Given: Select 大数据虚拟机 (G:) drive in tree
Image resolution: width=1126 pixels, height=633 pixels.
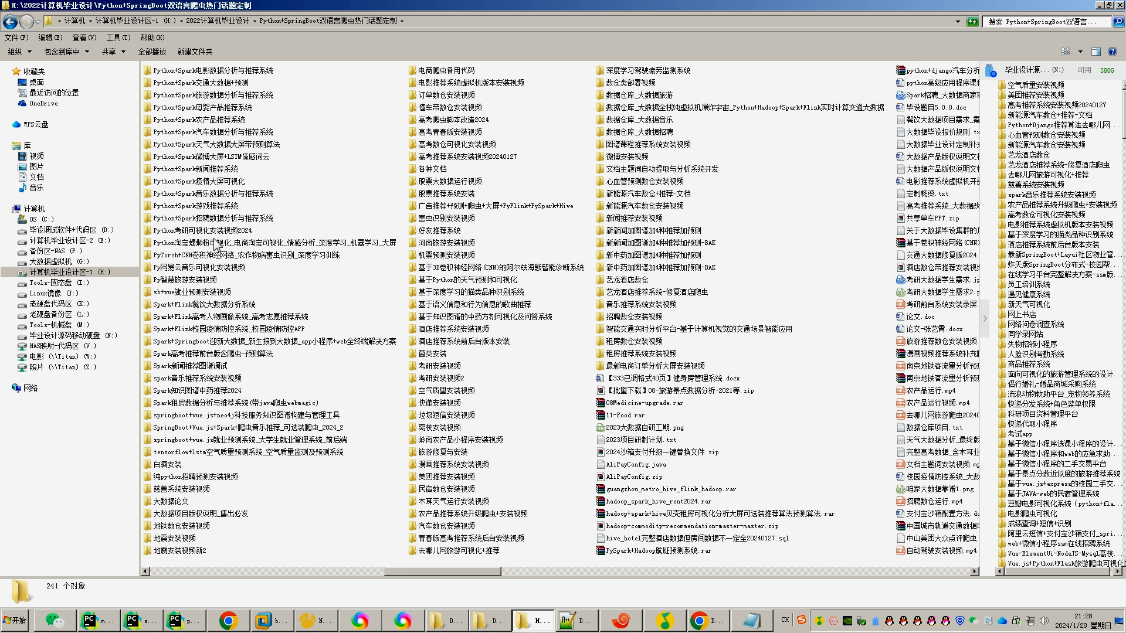Looking at the screenshot, I should point(59,261).
